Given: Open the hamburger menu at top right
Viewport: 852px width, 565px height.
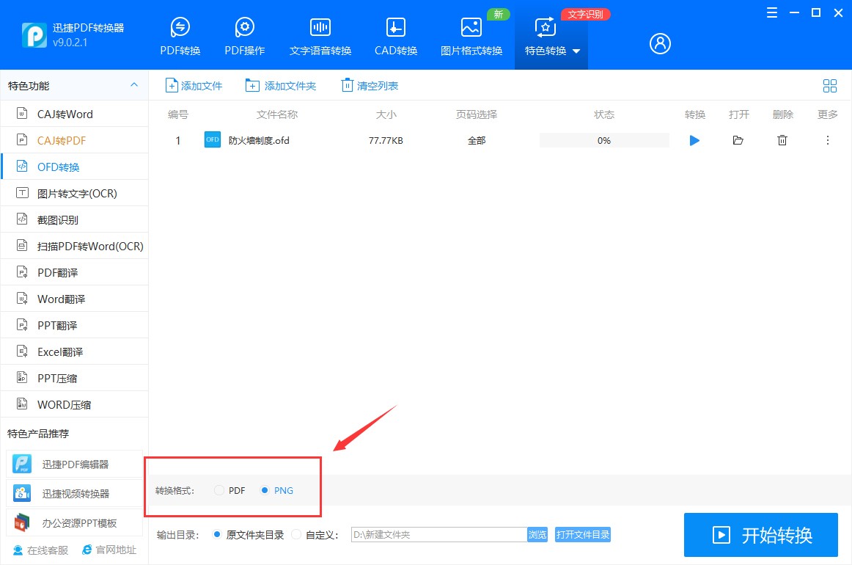Looking at the screenshot, I should pos(771,12).
